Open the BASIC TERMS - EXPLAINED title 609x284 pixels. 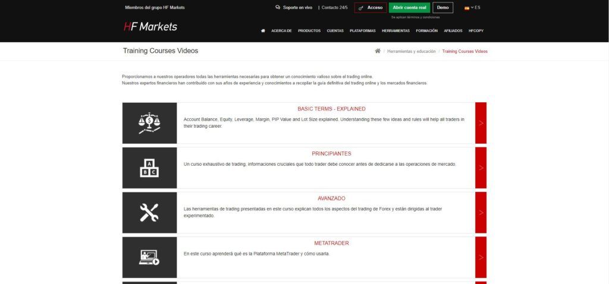point(331,109)
